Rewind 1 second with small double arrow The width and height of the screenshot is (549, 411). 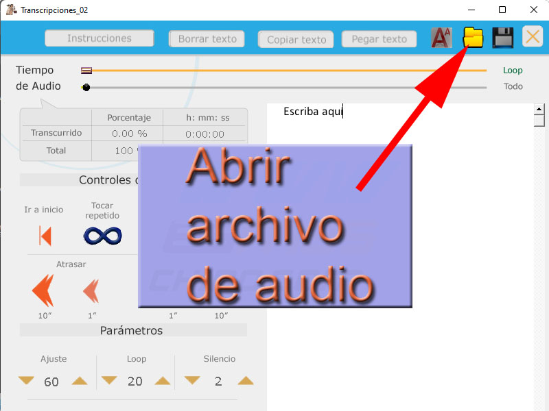coord(91,290)
